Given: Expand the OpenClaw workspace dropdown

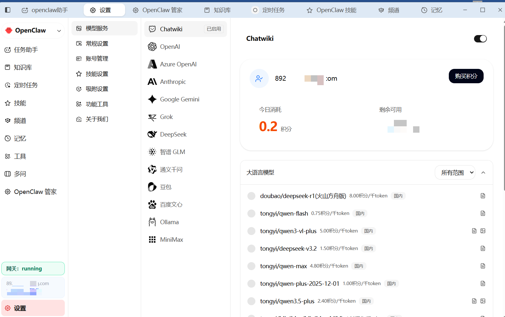Looking at the screenshot, I should (x=33, y=31).
